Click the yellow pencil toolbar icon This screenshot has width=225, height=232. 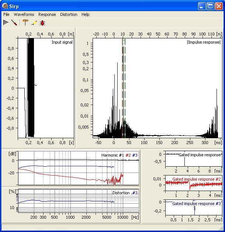[34, 23]
